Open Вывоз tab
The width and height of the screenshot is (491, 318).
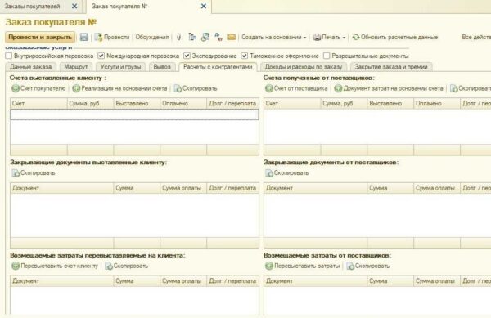[162, 67]
